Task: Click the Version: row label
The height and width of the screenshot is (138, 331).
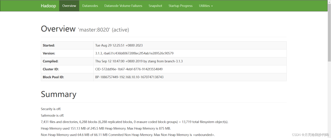Action: tap(49, 53)
